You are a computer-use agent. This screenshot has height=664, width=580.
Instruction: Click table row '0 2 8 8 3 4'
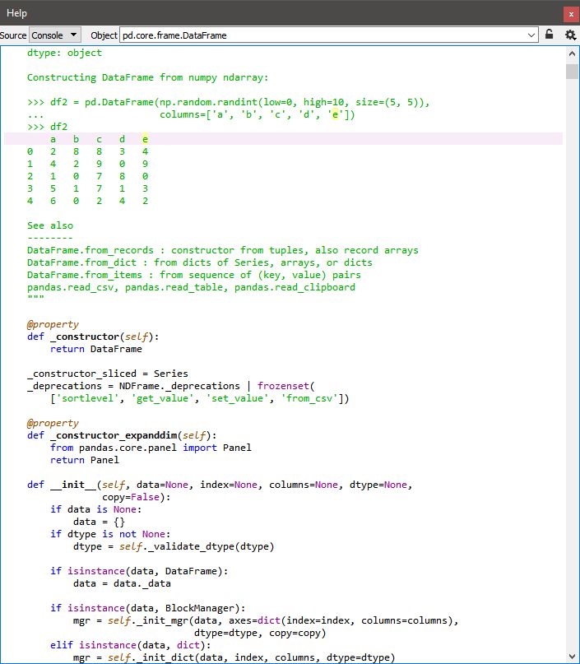pyautogui.click(x=88, y=151)
